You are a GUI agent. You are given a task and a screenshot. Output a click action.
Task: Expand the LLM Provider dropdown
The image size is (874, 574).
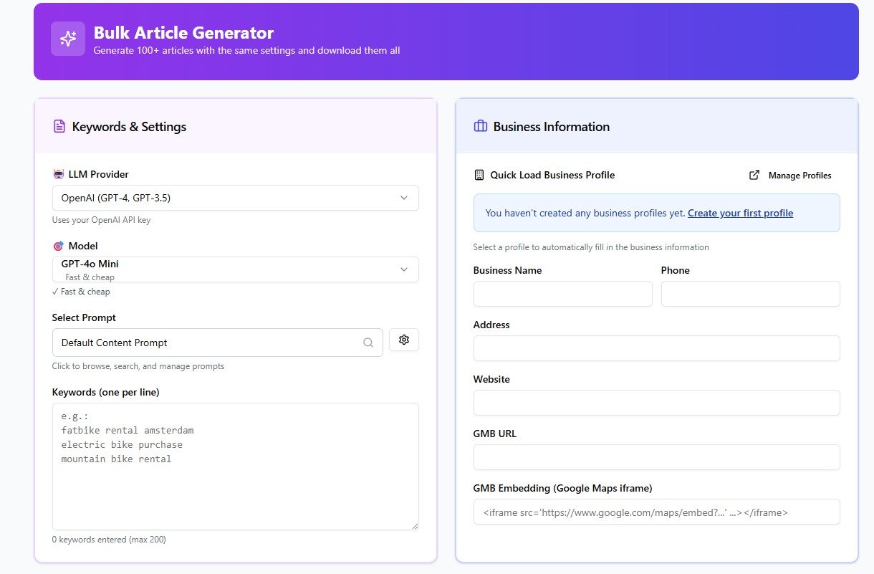tap(235, 198)
